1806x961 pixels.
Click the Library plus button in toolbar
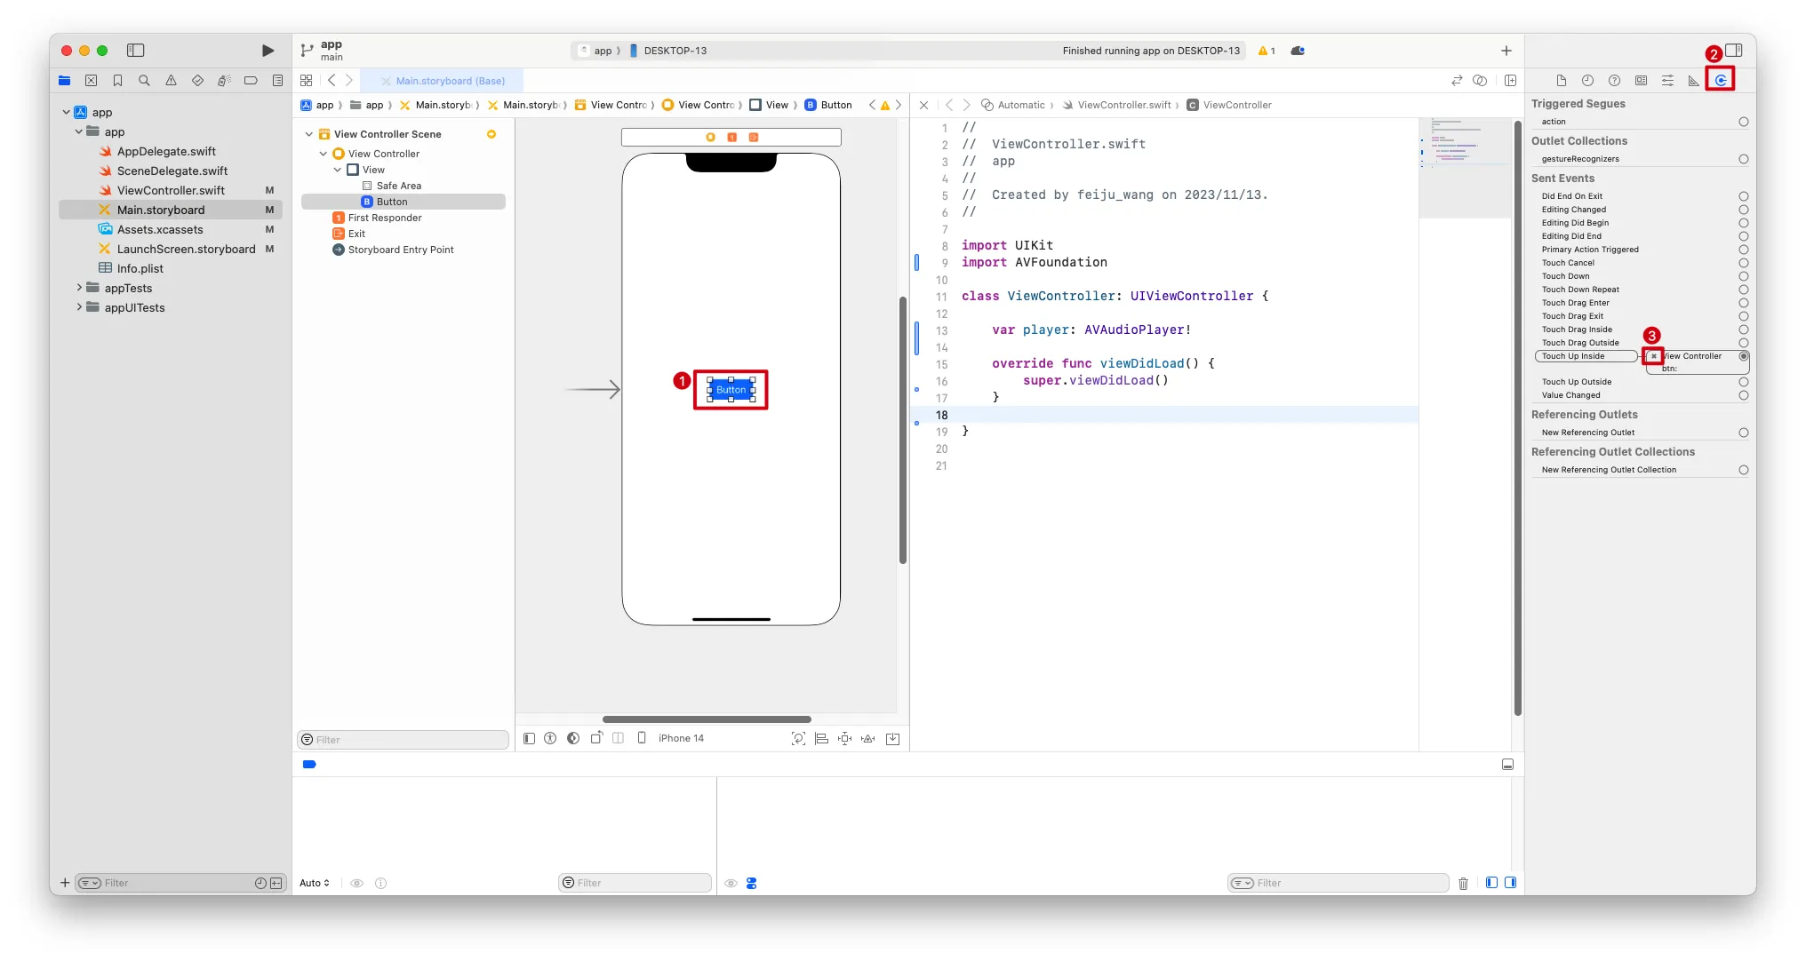click(x=1506, y=51)
